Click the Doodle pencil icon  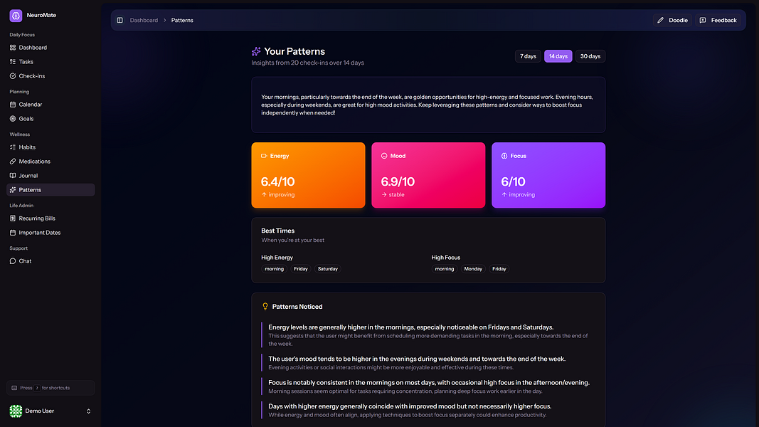pyautogui.click(x=660, y=21)
